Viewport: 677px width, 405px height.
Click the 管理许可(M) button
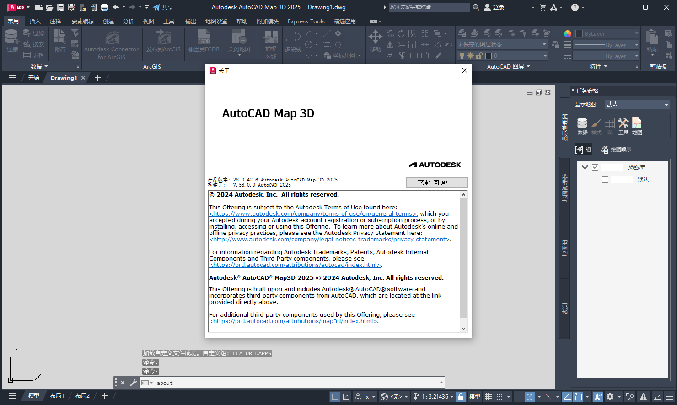pyautogui.click(x=436, y=182)
